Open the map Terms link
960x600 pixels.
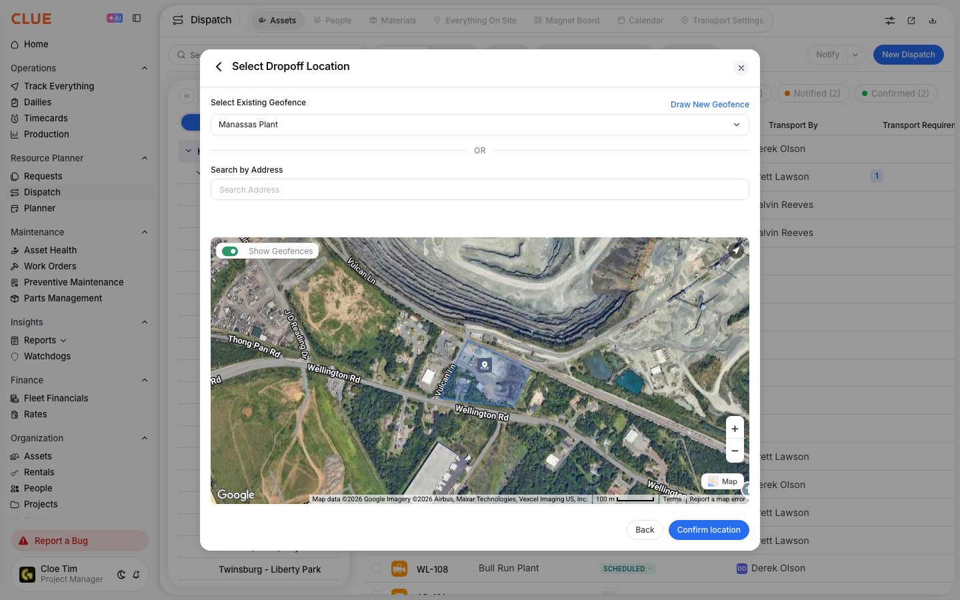coord(672,499)
